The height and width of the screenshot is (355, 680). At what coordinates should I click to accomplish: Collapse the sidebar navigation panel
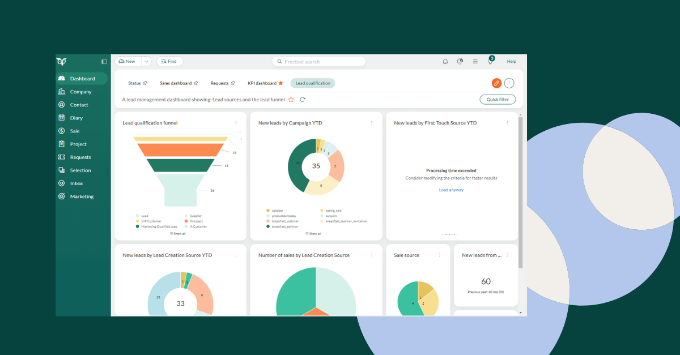(104, 62)
